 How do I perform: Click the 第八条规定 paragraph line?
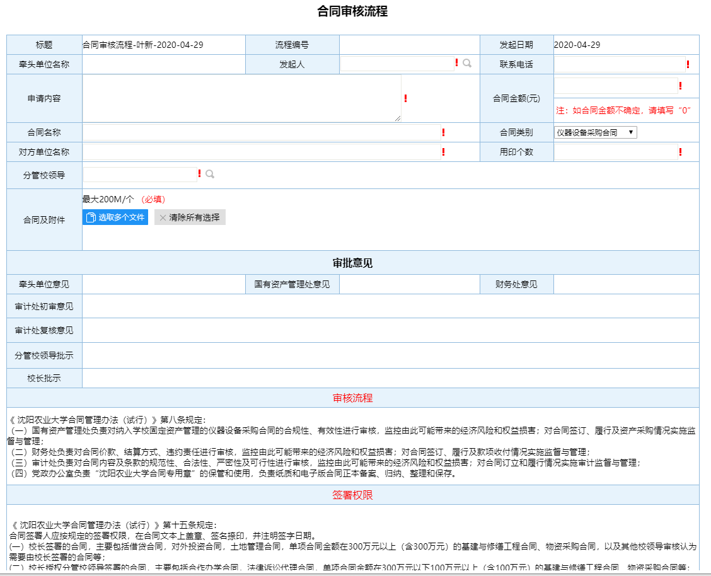tap(108, 420)
